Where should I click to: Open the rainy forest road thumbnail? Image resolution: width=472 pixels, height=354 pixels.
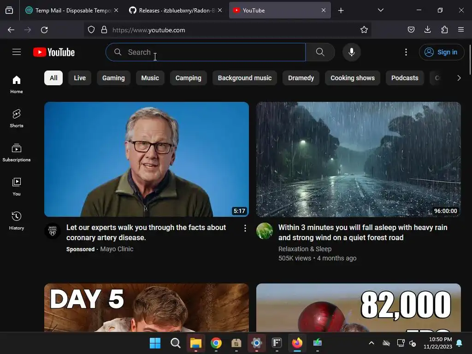coord(359,159)
